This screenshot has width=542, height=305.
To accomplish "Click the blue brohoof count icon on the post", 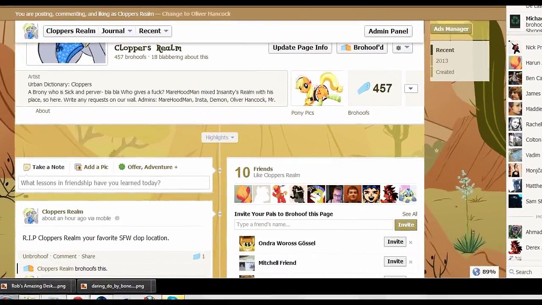I will (x=196, y=256).
